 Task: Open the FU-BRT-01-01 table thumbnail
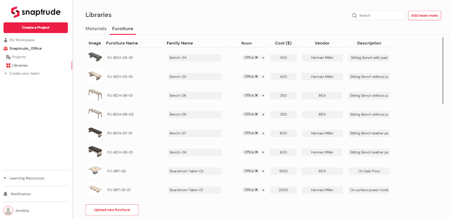[95, 190]
